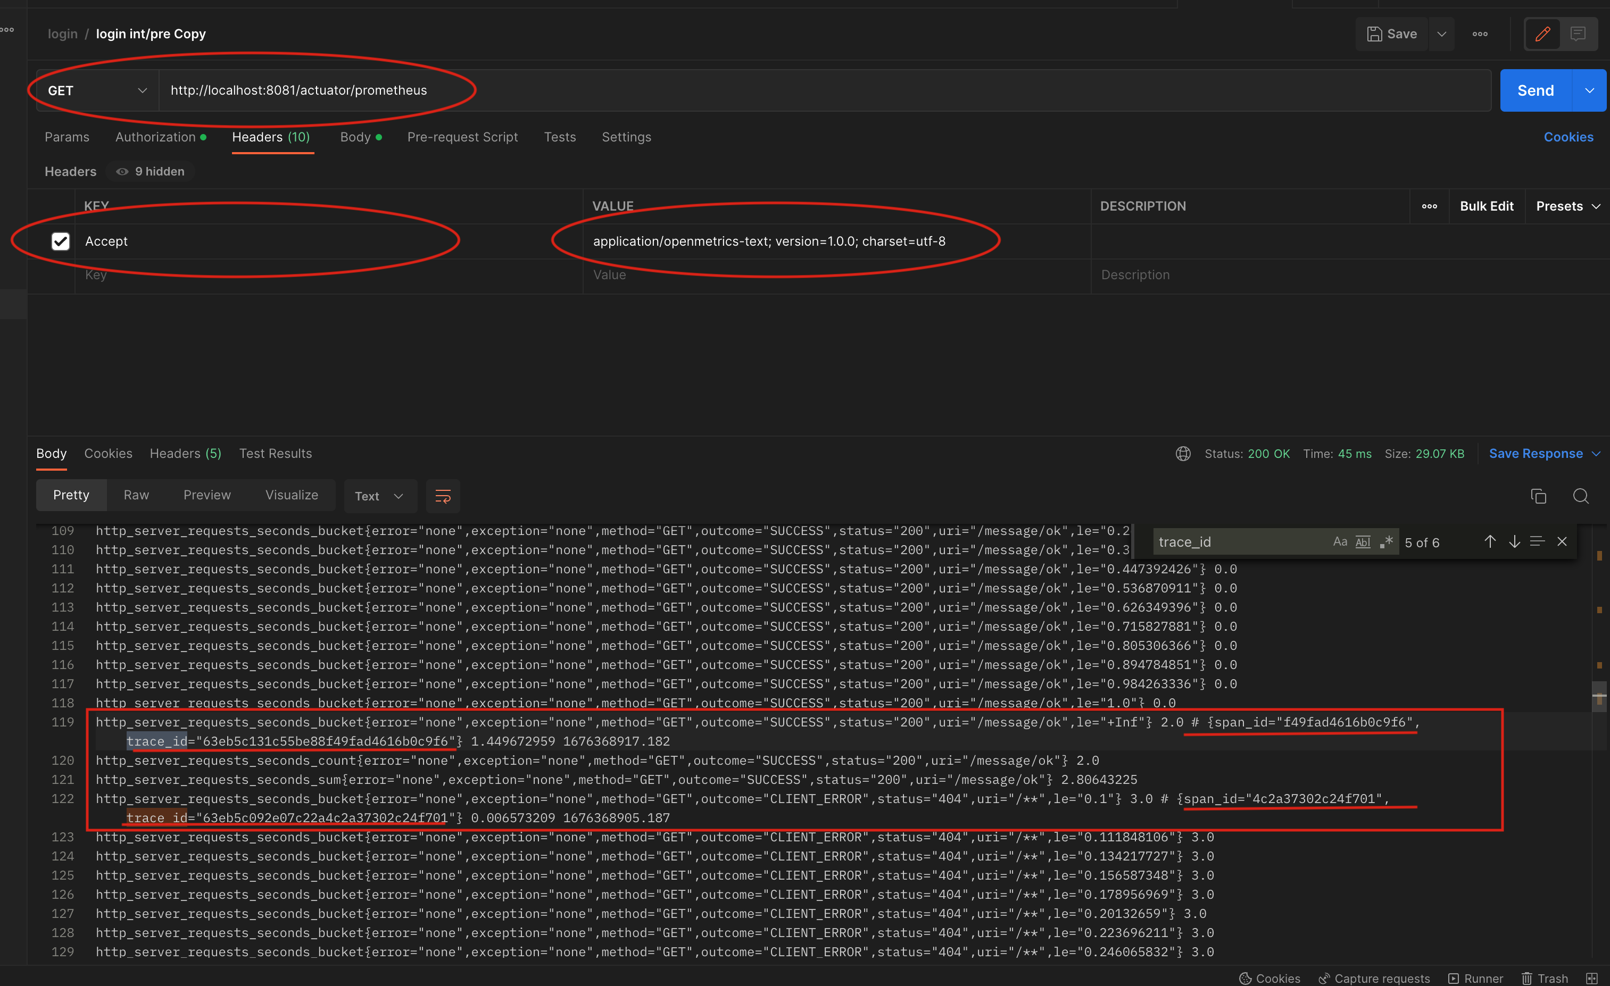Image resolution: width=1610 pixels, height=986 pixels.
Task: Switch to the Params tab
Action: pos(67,137)
